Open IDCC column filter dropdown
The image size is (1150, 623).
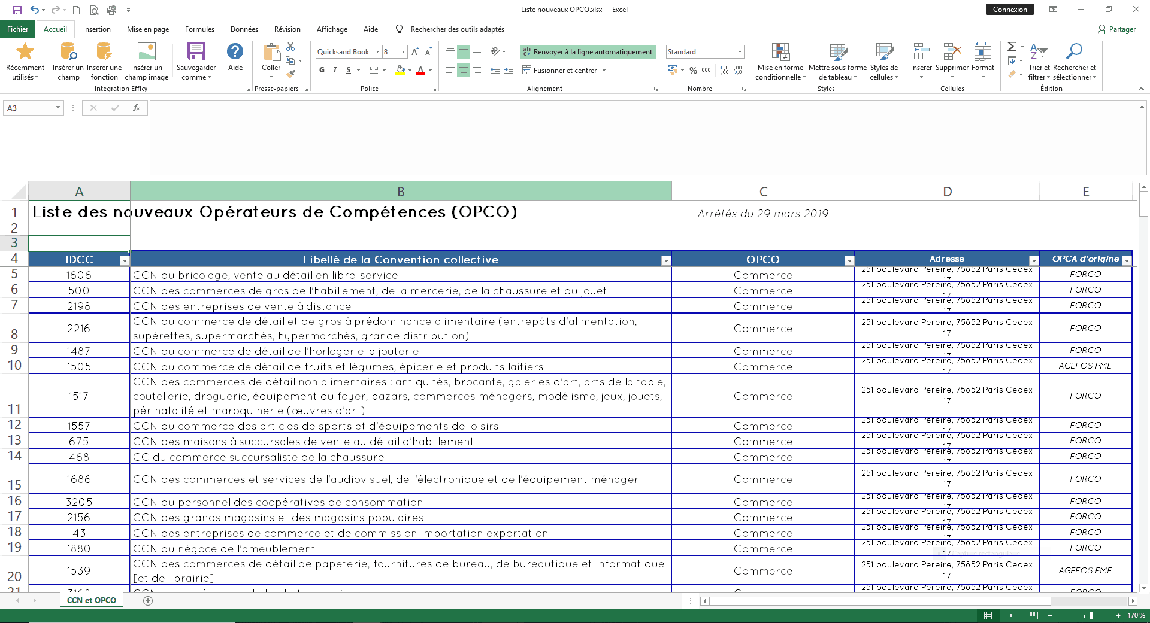[125, 260]
